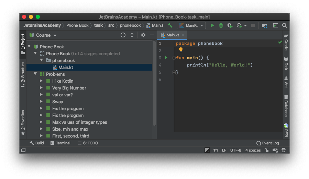Open project view settings gear
Screen dimensions: 309x179
pyautogui.click(x=143, y=35)
